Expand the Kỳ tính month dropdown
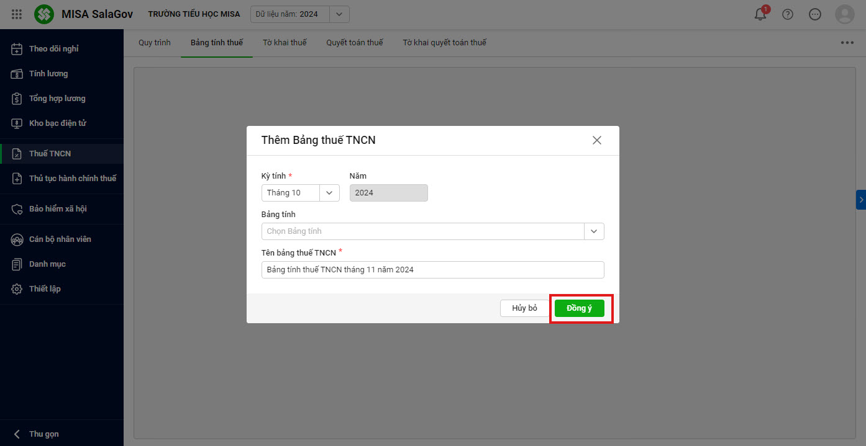Image resolution: width=866 pixels, height=446 pixels. pos(329,193)
